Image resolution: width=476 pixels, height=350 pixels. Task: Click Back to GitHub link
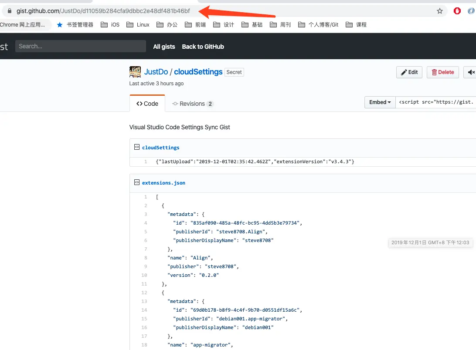coord(203,47)
